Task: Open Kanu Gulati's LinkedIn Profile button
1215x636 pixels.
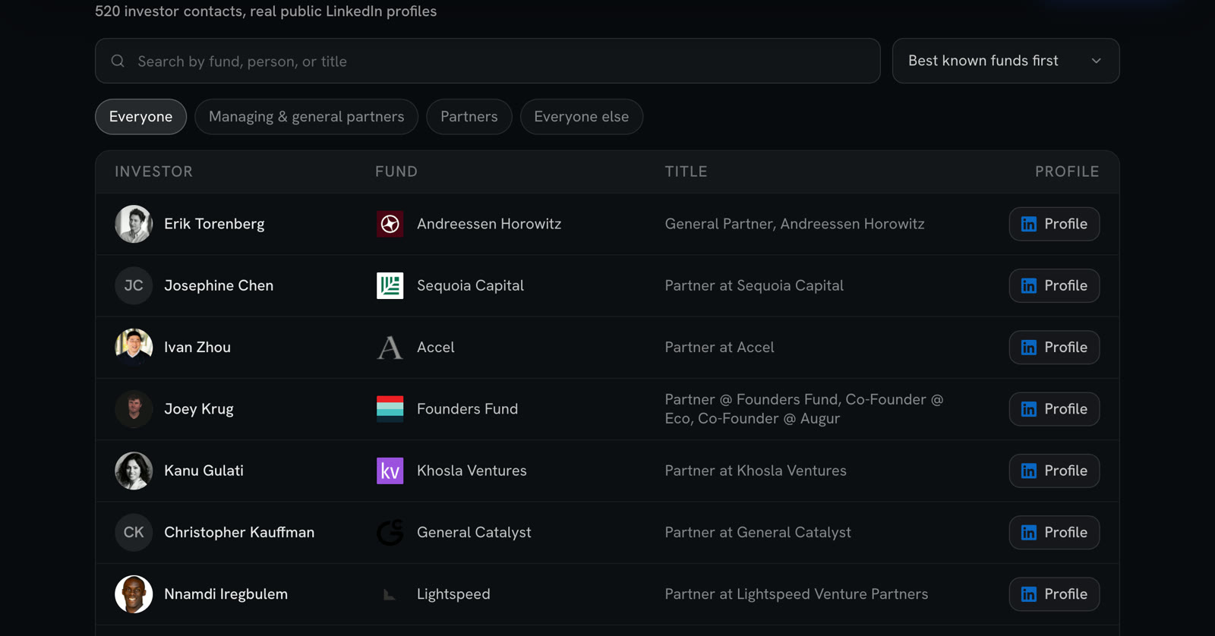Action: coord(1054,471)
